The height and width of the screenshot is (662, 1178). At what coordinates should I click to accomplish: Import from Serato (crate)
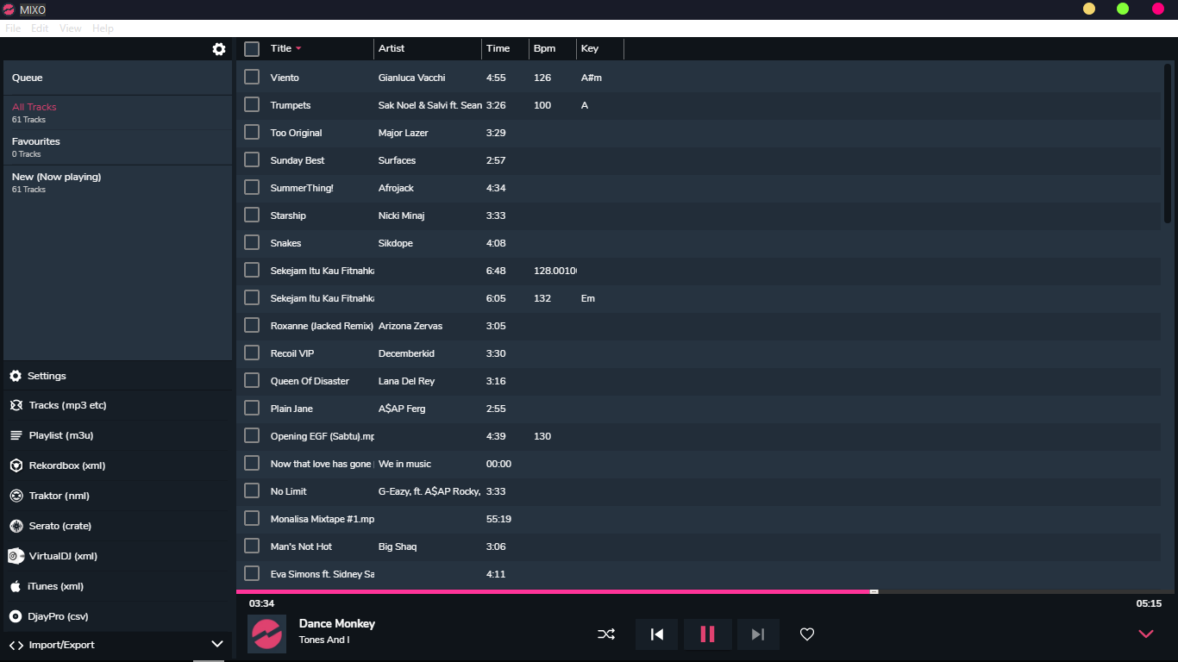point(60,526)
